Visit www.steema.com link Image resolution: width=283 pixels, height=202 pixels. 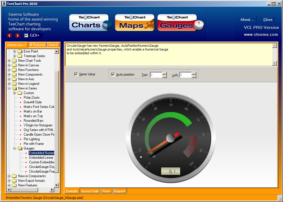pyautogui.click(x=261, y=34)
